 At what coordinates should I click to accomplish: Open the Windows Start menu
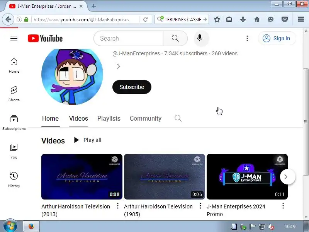coord(10,226)
